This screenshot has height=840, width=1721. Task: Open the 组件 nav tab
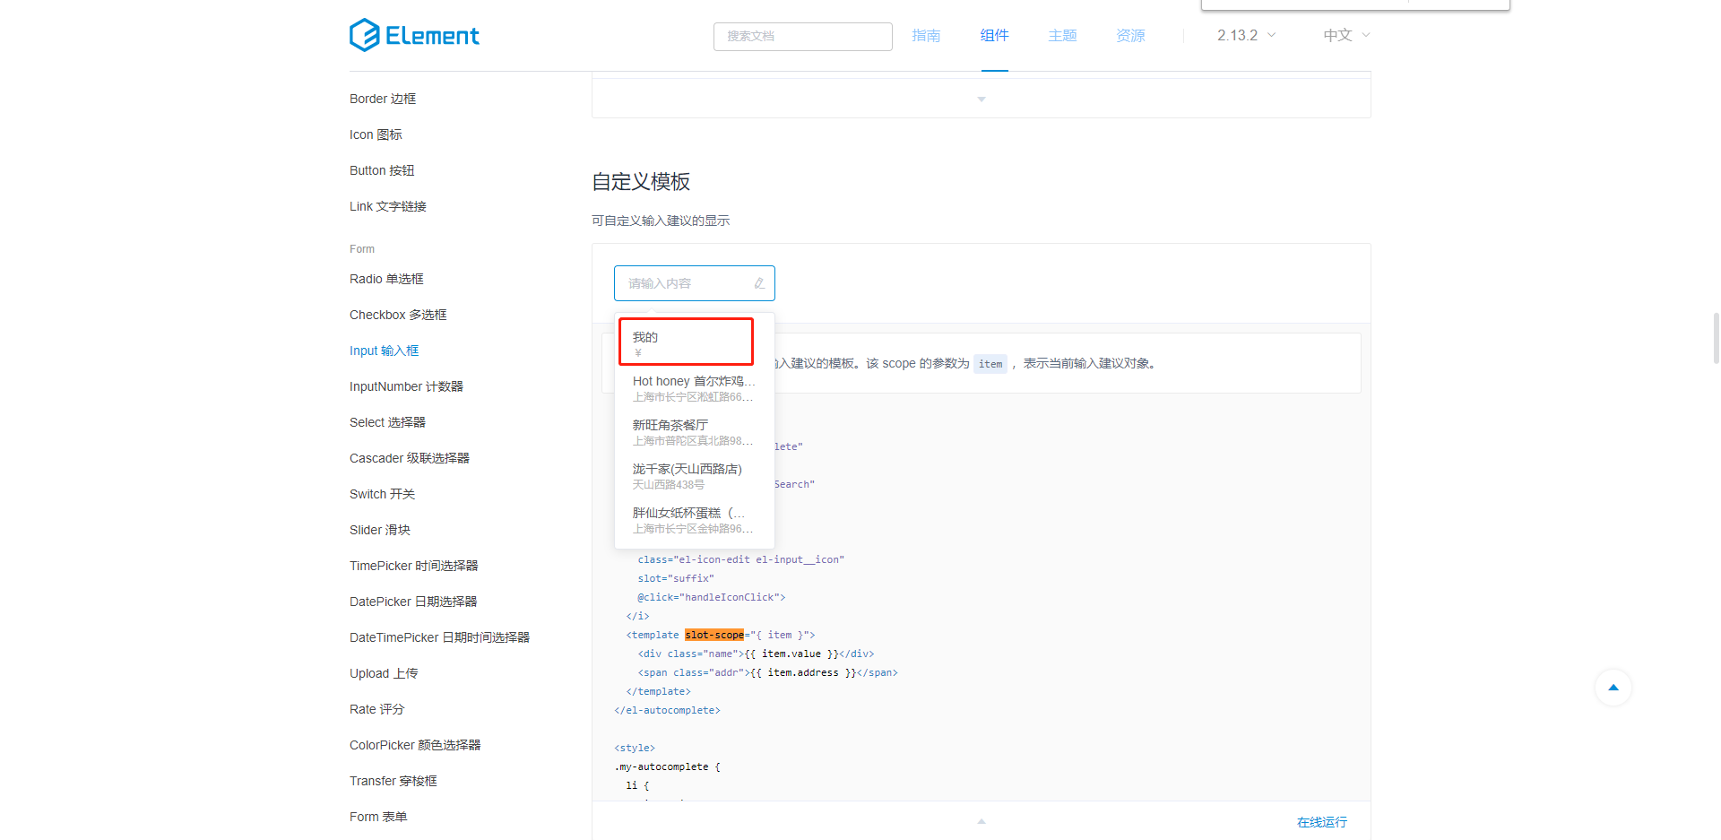[994, 35]
